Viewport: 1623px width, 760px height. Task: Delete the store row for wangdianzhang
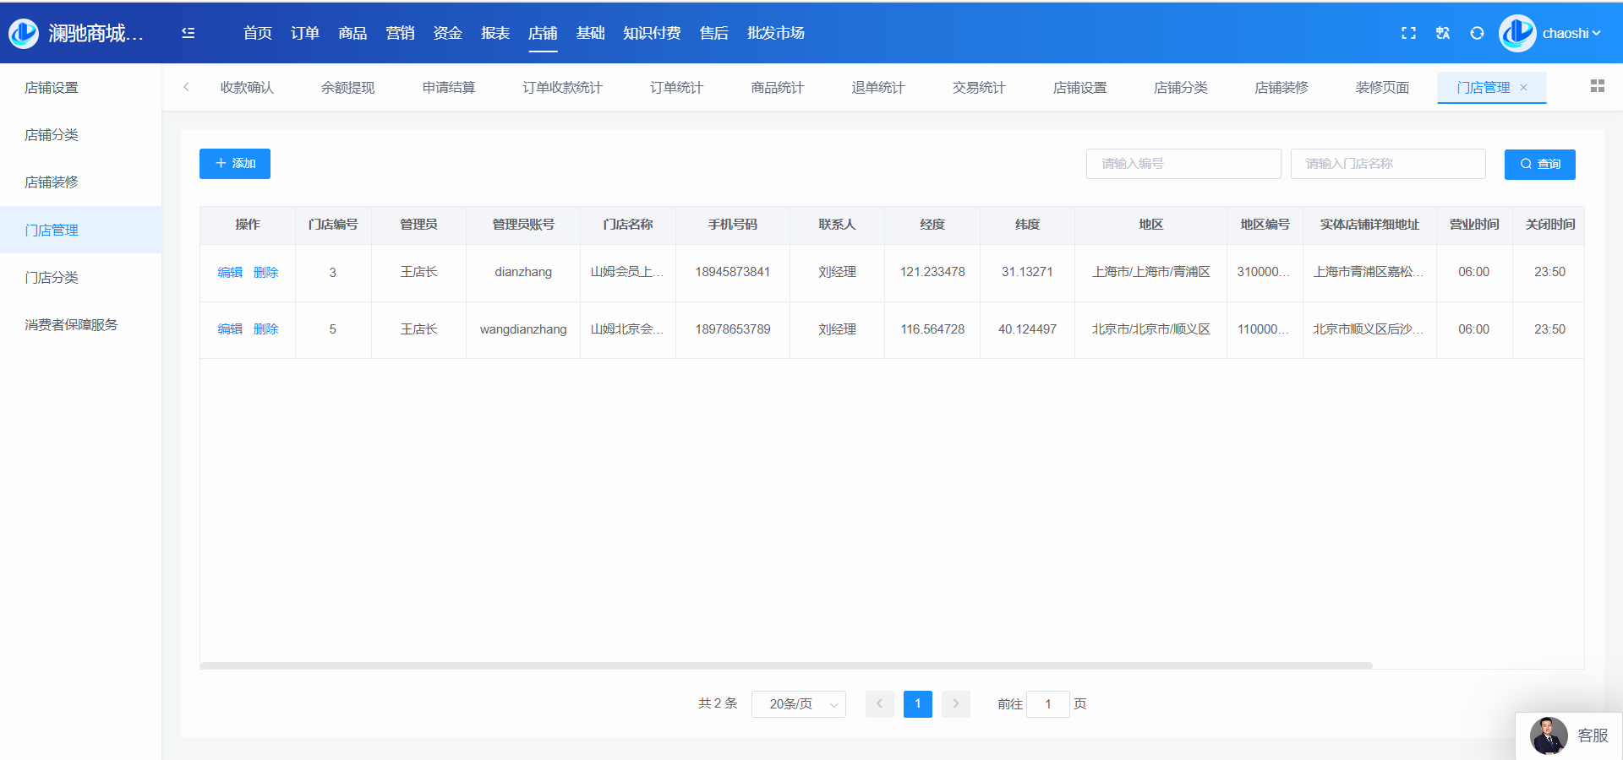[265, 329]
